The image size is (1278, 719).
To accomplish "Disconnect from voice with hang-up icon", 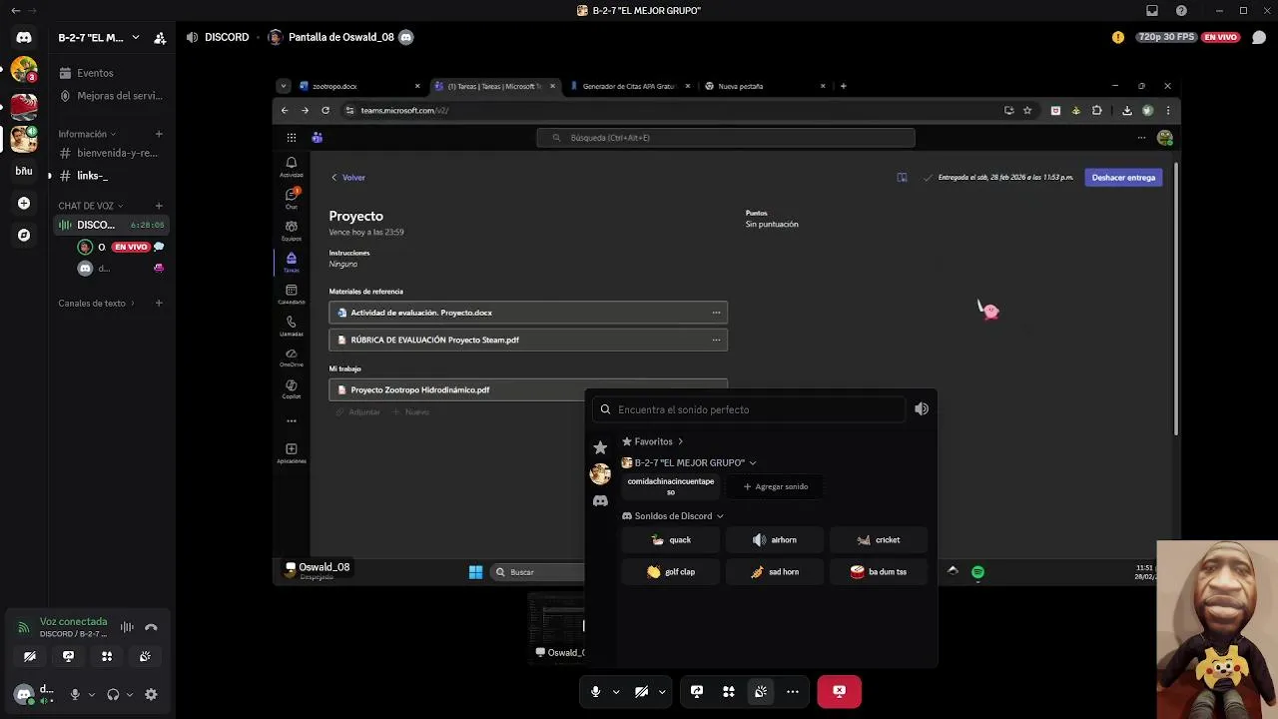I will pos(151,627).
